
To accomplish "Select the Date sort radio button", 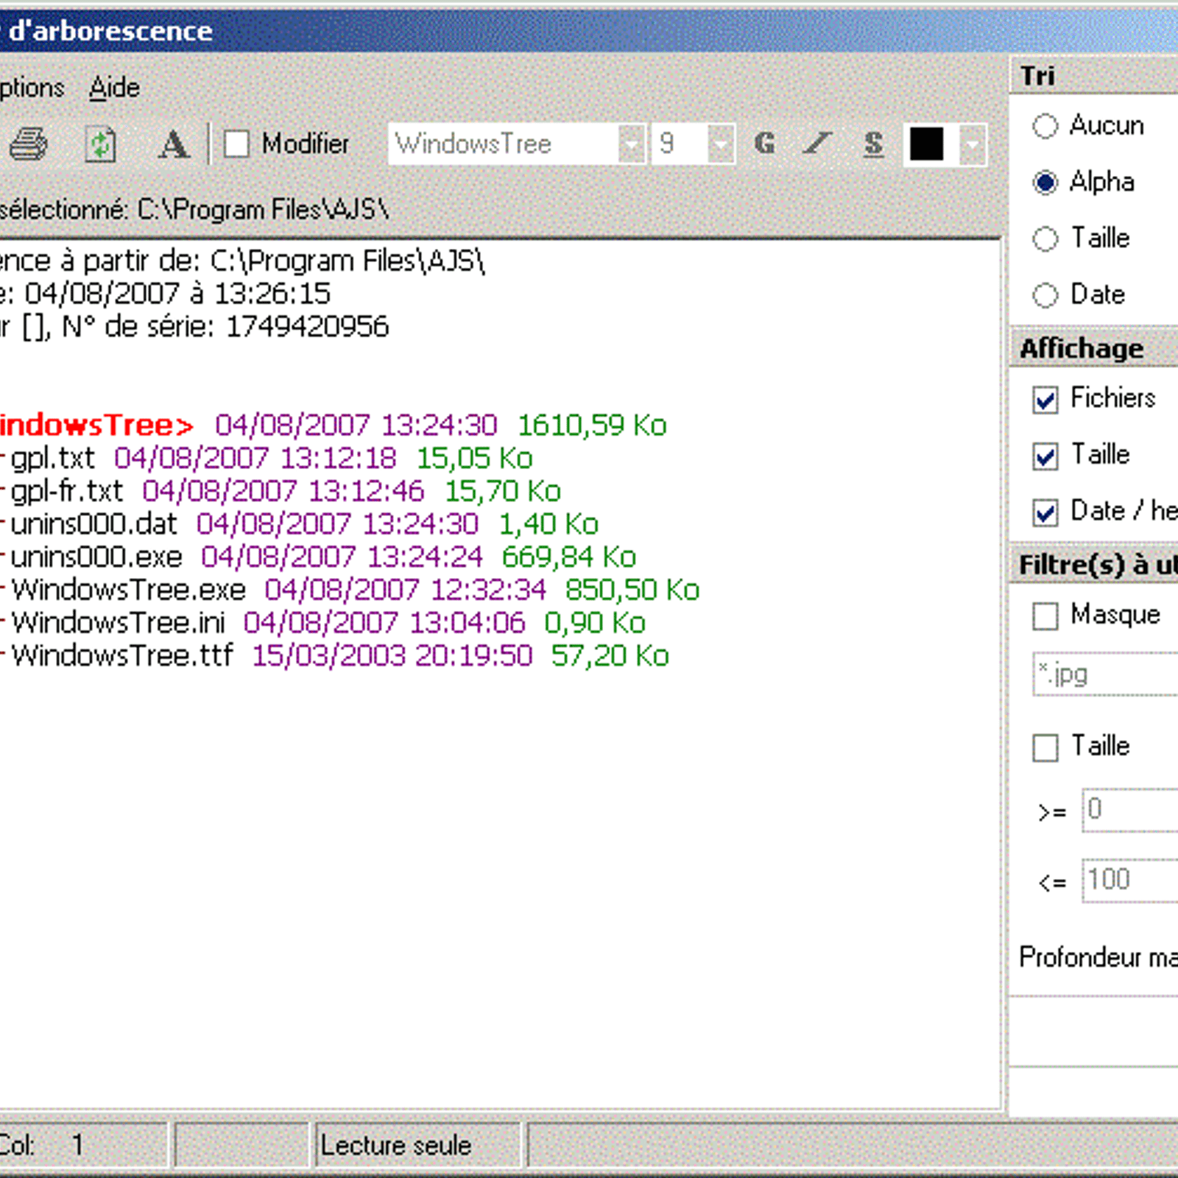I will (1045, 295).
